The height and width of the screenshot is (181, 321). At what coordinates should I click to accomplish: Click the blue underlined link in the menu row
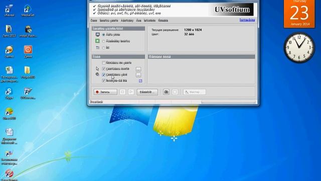[x=247, y=20]
